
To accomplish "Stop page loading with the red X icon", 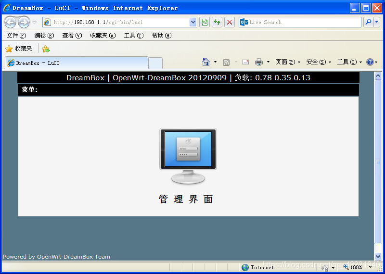I will [230, 22].
